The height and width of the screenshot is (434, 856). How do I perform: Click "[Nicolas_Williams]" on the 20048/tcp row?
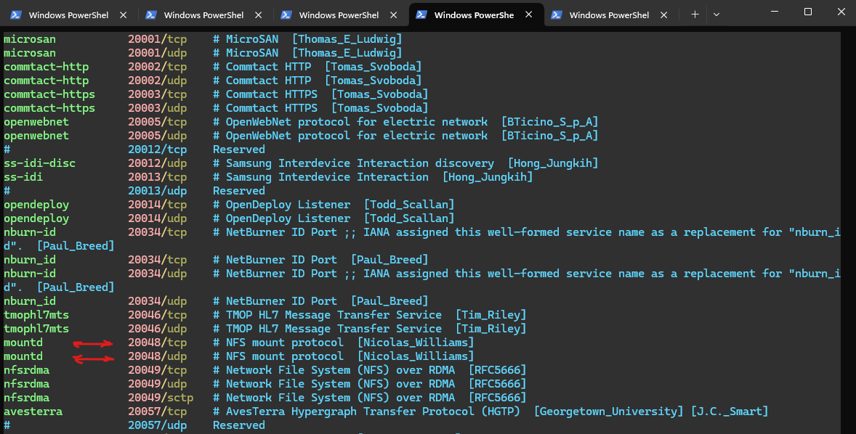pos(416,343)
